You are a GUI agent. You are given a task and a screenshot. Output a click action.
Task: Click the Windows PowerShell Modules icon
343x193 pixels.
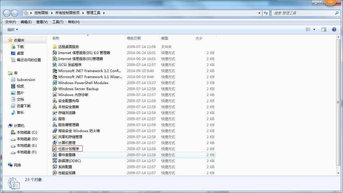pyautogui.click(x=55, y=83)
